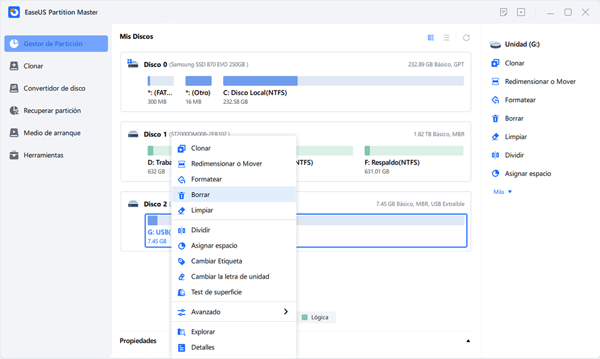The image size is (600, 359).
Task: Choose Asignar espacio in context menu
Action: [x=234, y=246]
